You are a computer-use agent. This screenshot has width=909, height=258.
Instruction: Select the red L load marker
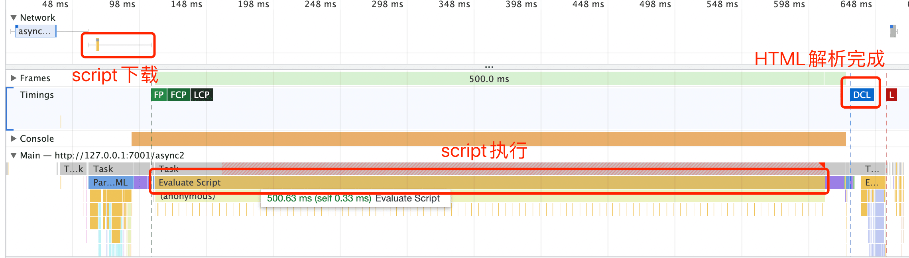click(891, 95)
